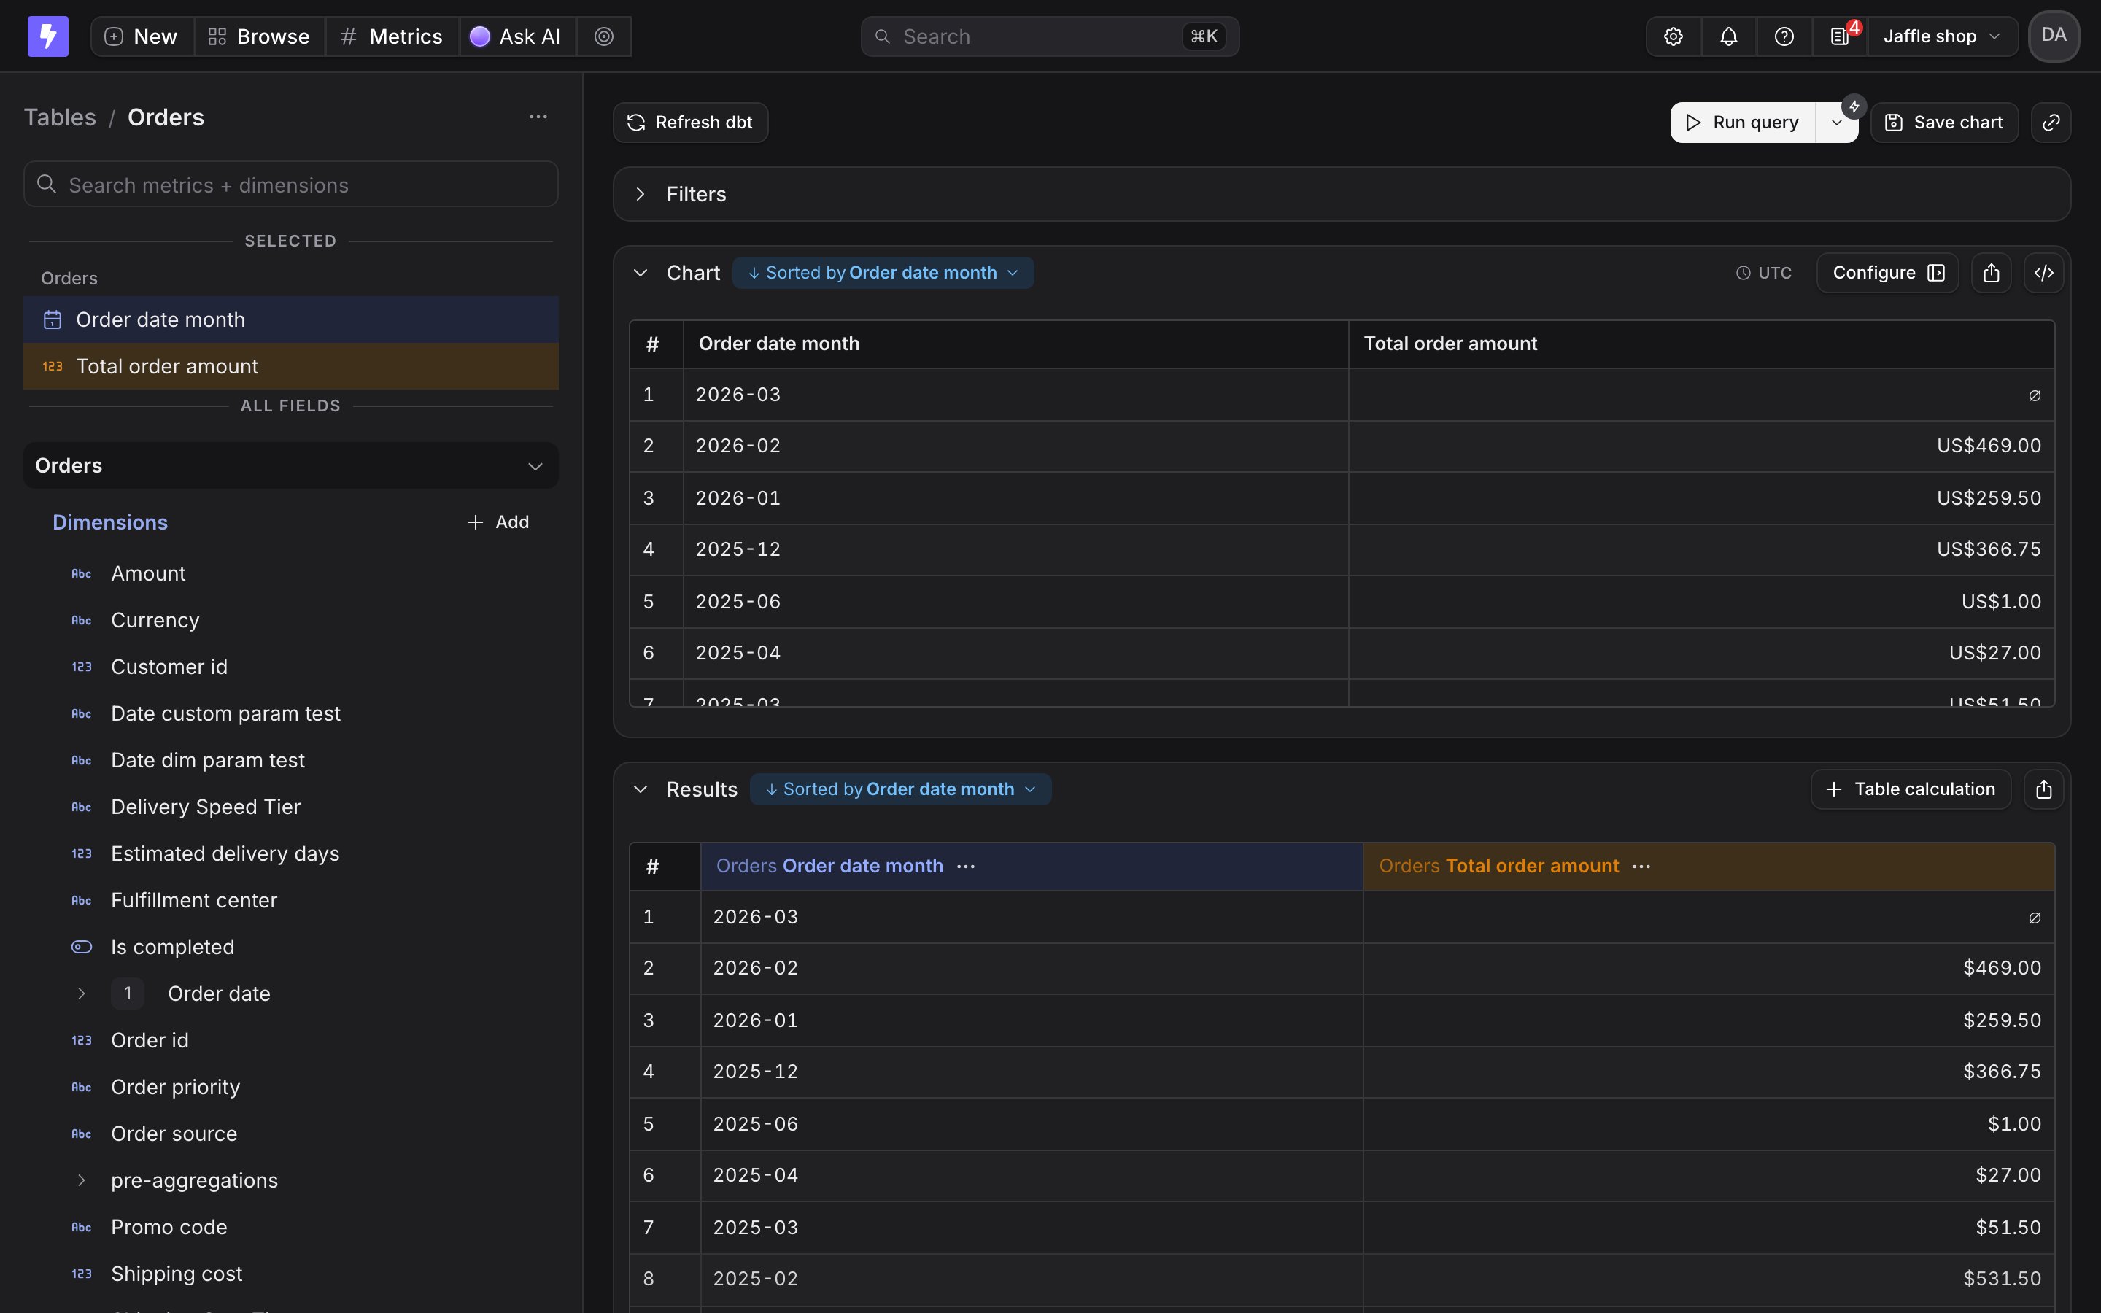Select the Order id dimension

tap(291, 1040)
